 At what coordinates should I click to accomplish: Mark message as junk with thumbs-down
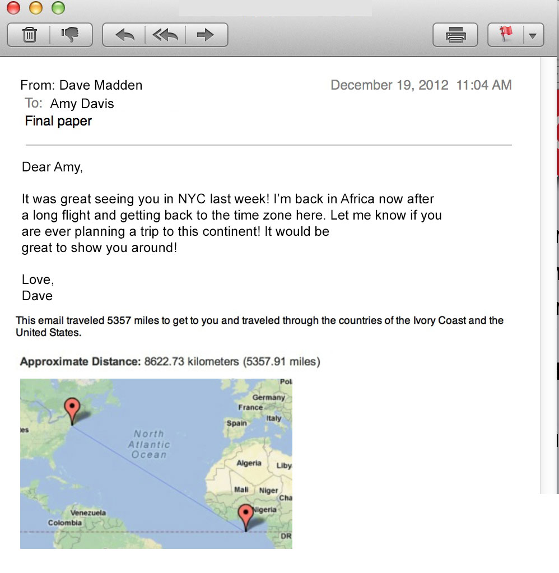(69, 35)
